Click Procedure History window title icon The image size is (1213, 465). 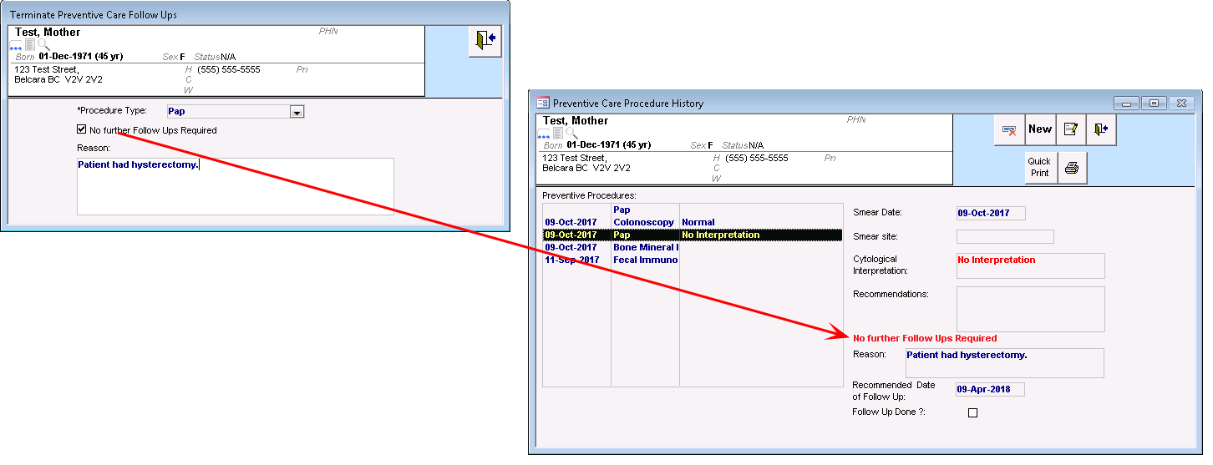[x=542, y=104]
